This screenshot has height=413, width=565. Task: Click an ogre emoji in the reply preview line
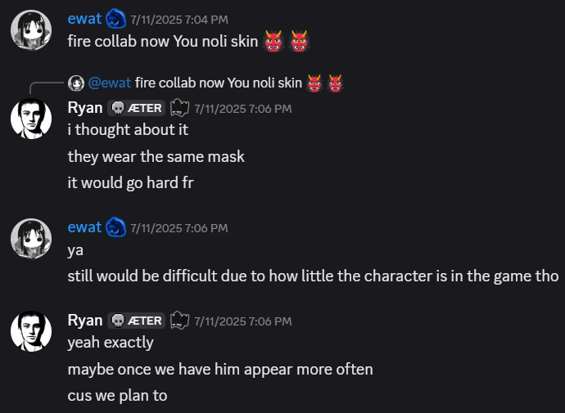314,82
